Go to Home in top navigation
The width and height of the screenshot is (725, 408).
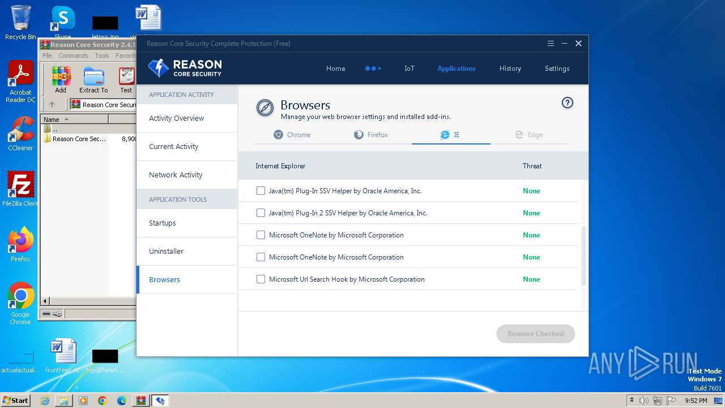tap(335, 69)
